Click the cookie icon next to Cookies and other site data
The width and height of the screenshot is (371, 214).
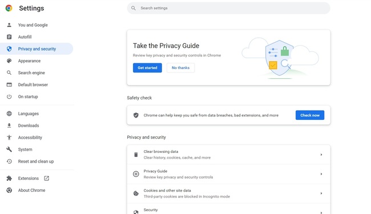[x=136, y=193]
